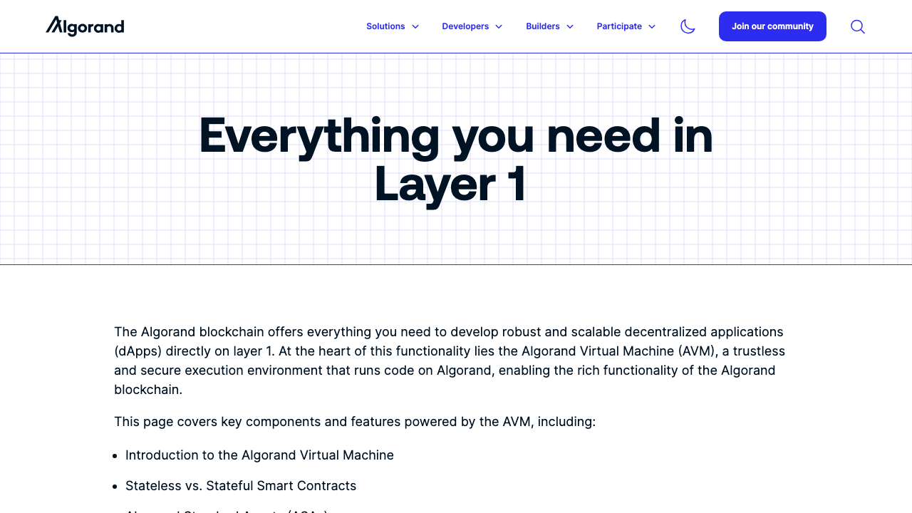Open the Developers dropdown chevron
The image size is (912, 513).
499,26
